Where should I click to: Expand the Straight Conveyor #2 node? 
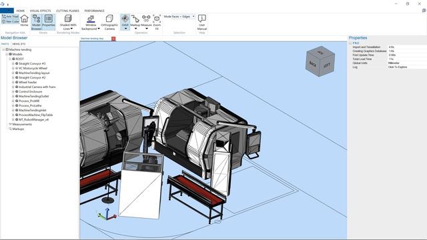[x=13, y=77]
